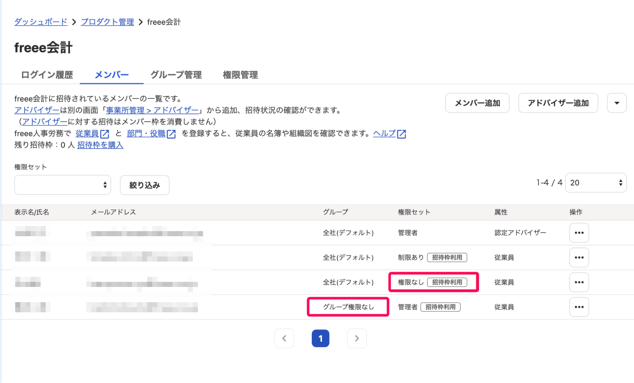
Task: Go to プロダクト管理 breadcrumb link
Action: (108, 22)
